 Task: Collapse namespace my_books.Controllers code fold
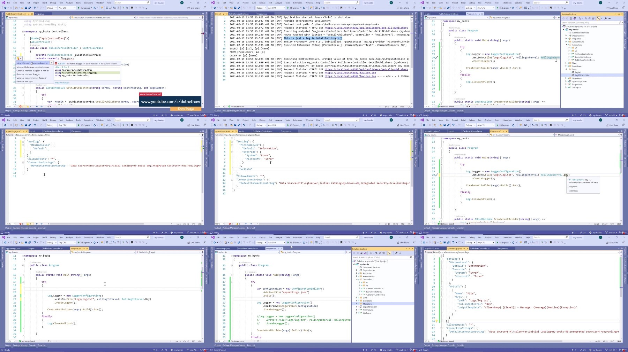pyautogui.click(x=23, y=31)
